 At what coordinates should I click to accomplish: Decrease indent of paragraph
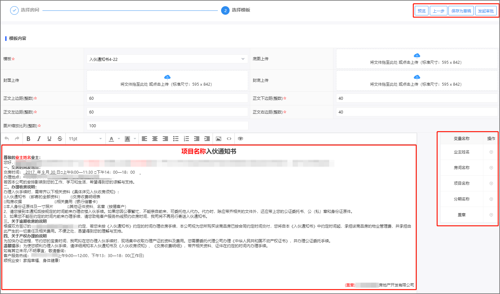click(x=197, y=139)
